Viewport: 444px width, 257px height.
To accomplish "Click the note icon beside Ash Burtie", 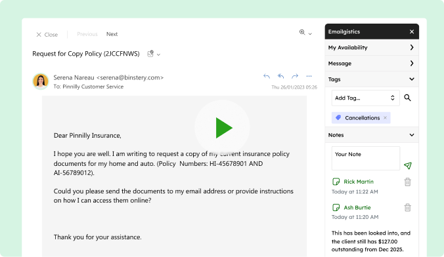I will (336, 208).
